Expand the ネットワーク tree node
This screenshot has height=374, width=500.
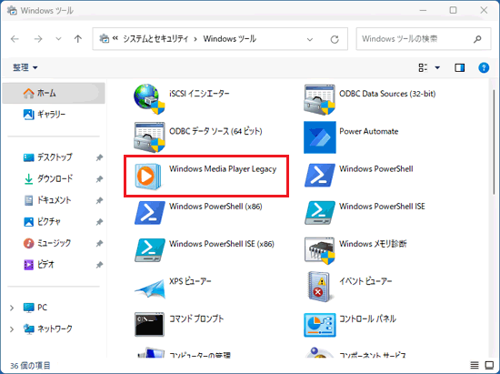click(x=12, y=329)
